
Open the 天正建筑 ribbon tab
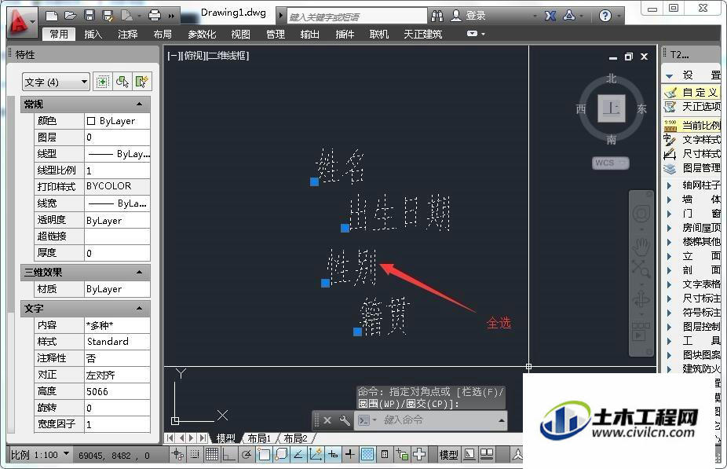tap(422, 35)
